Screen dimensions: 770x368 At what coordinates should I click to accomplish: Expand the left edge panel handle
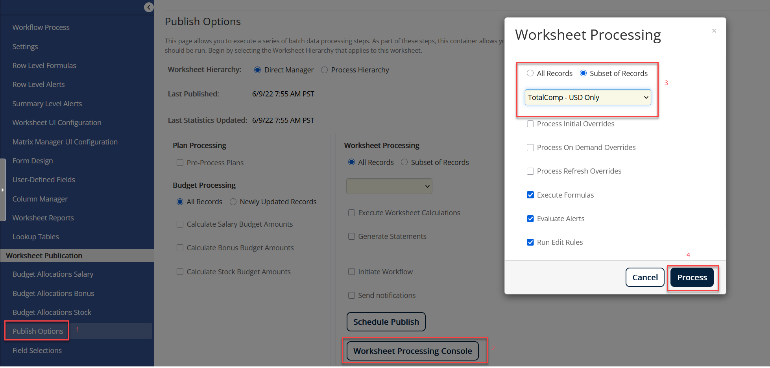click(2, 190)
